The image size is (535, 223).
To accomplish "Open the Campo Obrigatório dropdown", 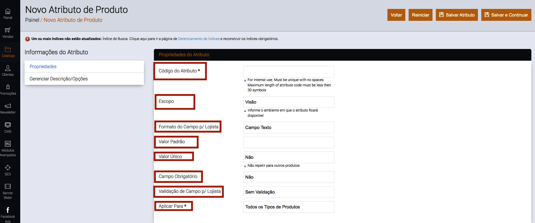I will (289, 177).
